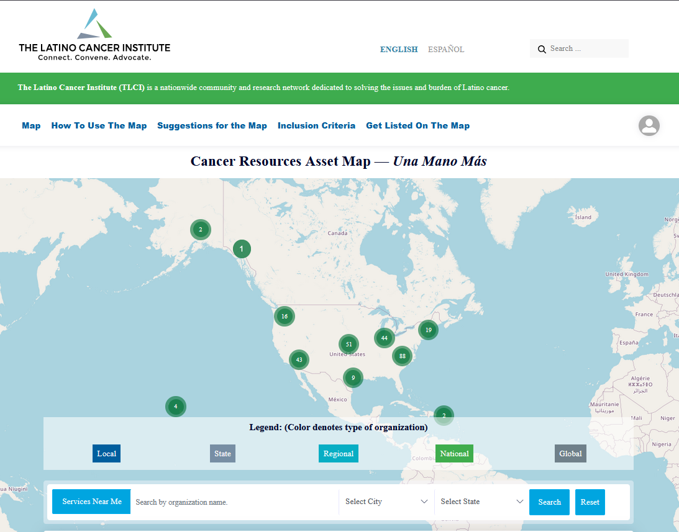This screenshot has height=532, width=679.
Task: Click the Local legend swatch
Action: tap(106, 453)
